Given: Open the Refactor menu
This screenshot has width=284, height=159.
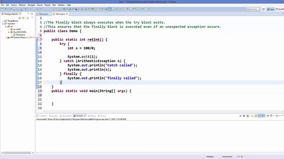Looking at the screenshot, I should click(22, 5).
